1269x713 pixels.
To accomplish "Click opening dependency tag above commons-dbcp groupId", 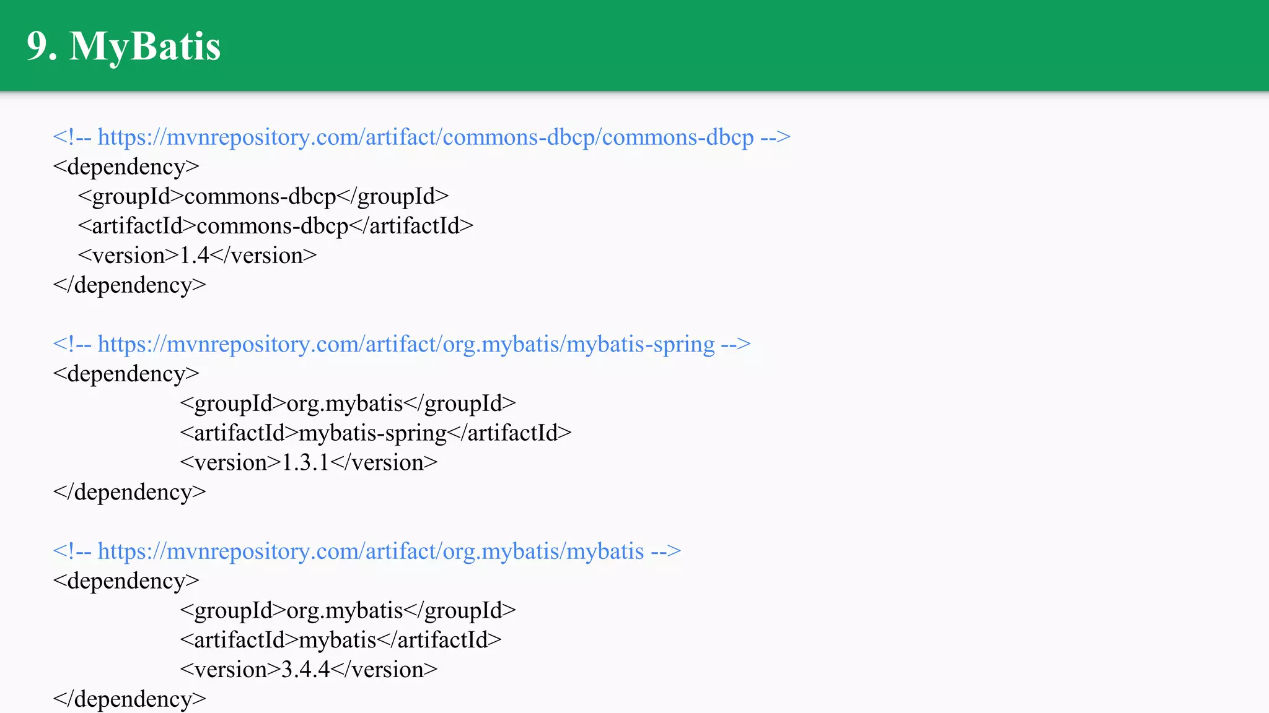I will click(x=126, y=167).
